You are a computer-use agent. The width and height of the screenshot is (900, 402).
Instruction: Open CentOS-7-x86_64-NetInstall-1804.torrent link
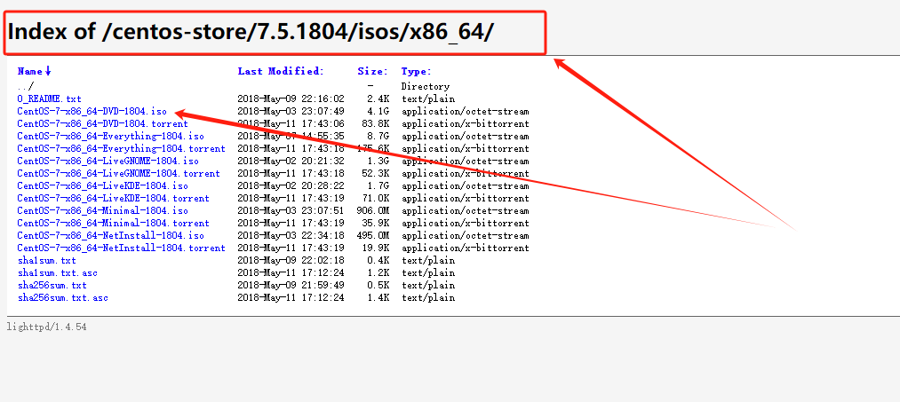[121, 248]
